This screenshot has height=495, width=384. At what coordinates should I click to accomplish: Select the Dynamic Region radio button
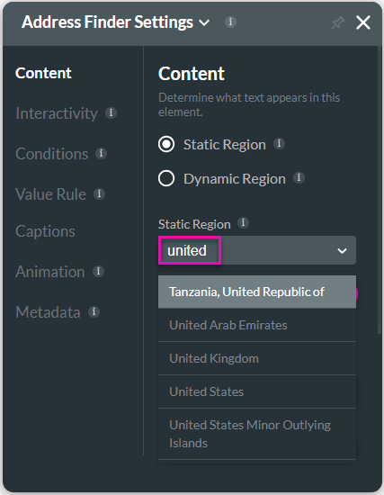click(166, 178)
